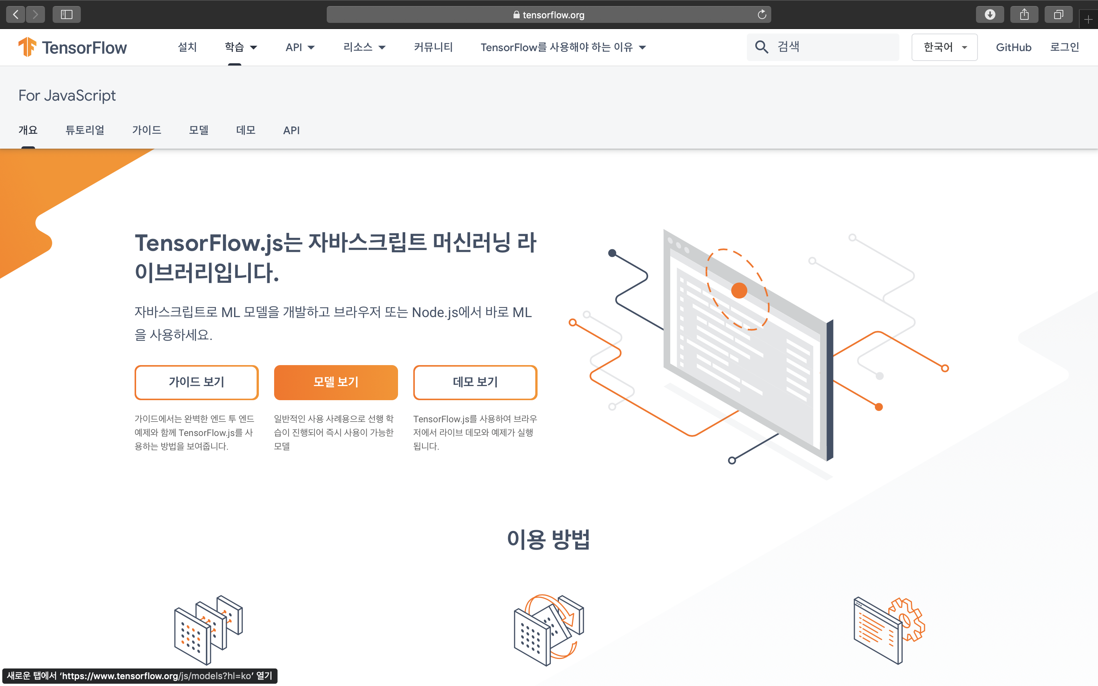Image resolution: width=1098 pixels, height=686 pixels.
Task: Show tab overview icon
Action: click(x=1058, y=14)
